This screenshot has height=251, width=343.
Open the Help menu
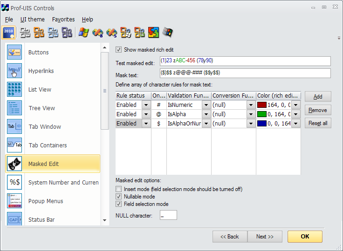pos(88,20)
